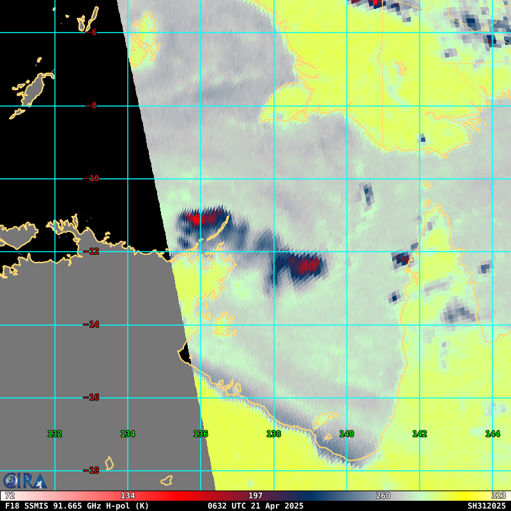Click the SH312025 storm identifier text
The image size is (511, 511).
pos(486,506)
